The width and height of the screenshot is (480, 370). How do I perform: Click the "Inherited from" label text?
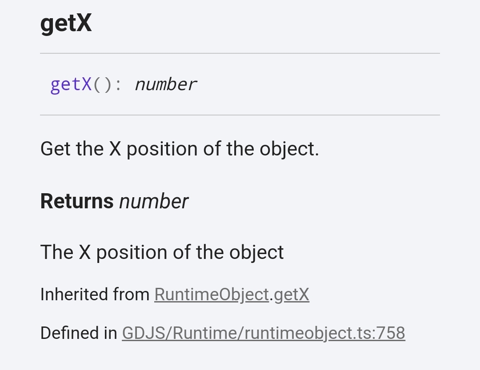tap(95, 294)
